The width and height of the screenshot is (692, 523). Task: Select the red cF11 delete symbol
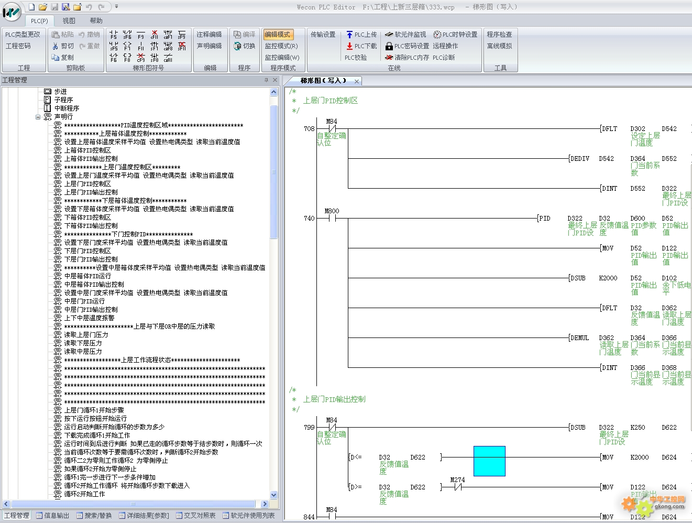pyautogui.click(x=155, y=35)
